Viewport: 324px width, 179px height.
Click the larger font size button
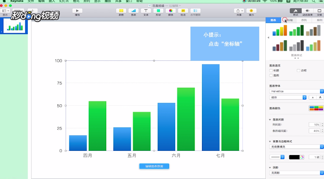[x=320, y=97]
